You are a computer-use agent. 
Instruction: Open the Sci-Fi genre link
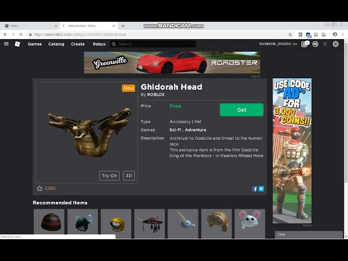click(175, 130)
